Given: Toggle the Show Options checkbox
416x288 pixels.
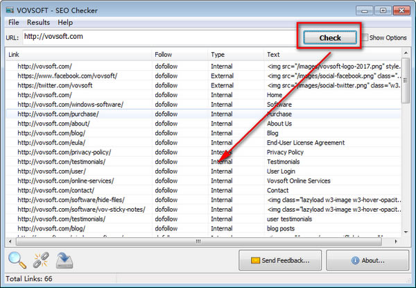Looking at the screenshot, I should pyautogui.click(x=365, y=37).
